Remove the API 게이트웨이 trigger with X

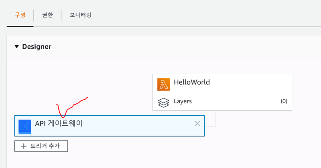click(197, 124)
